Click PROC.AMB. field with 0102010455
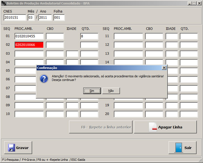 point(29,36)
